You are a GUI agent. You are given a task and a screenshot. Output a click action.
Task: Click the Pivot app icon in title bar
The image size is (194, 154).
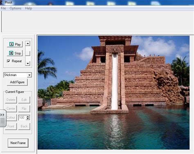click(1, 2)
